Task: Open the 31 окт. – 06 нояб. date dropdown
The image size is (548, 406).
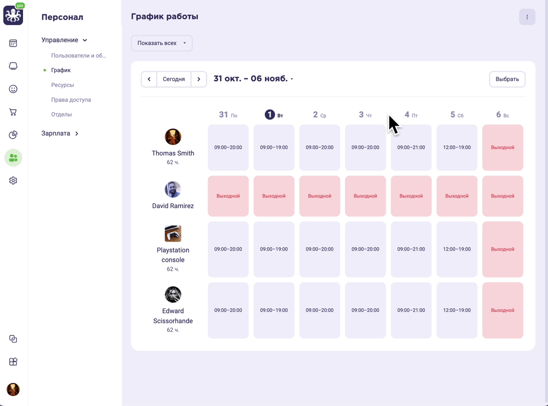Action: 254,79
